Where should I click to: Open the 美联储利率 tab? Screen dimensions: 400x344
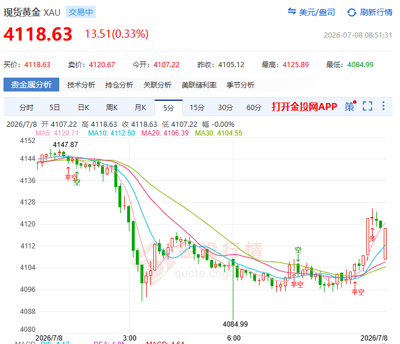point(199,85)
